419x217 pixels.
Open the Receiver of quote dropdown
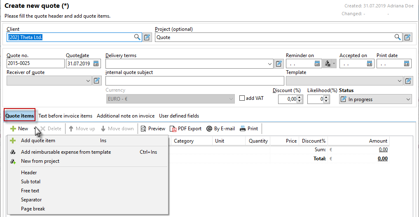[x=88, y=81]
